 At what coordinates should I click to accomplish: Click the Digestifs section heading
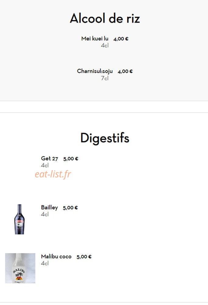pos(105,138)
